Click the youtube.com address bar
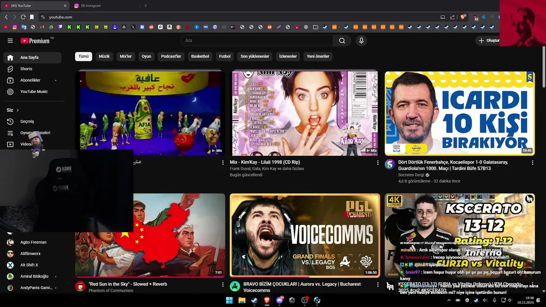The image size is (546, 307). 239,17
